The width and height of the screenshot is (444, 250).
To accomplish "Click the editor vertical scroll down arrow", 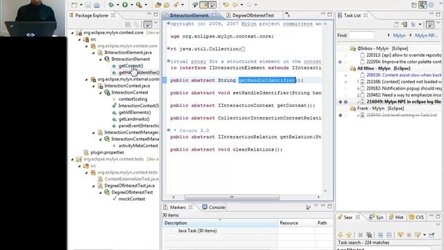I will tap(325, 191).
